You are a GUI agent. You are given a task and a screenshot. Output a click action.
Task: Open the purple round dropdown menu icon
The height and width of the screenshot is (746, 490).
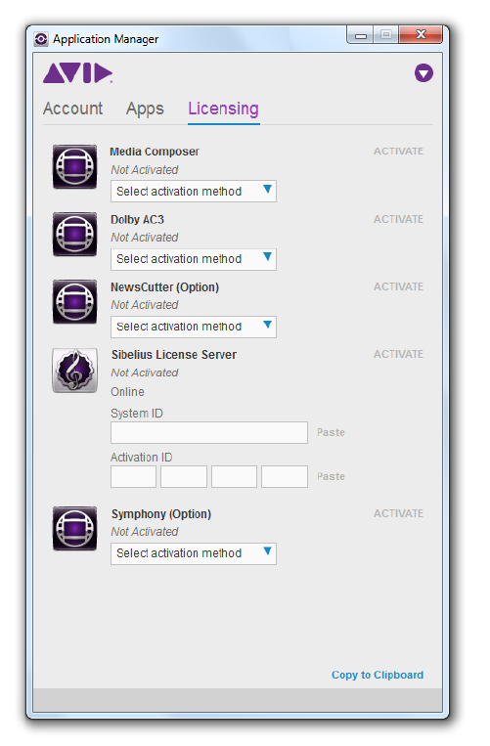[423, 73]
